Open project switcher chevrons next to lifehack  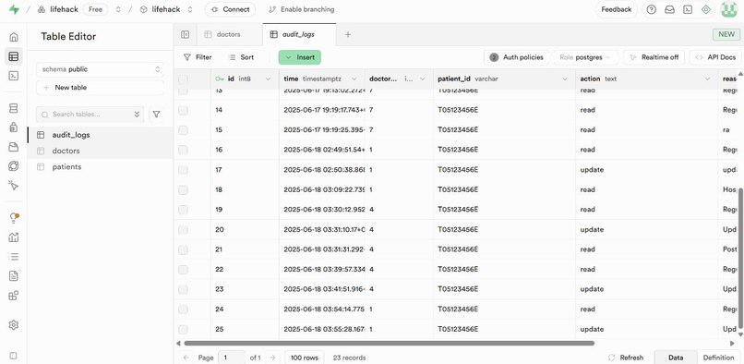tap(190, 9)
